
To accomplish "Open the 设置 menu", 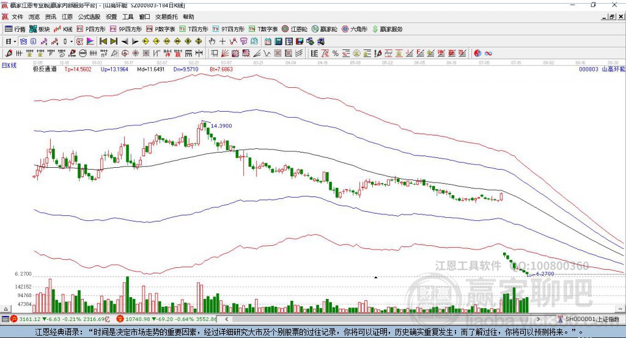I will tap(111, 16).
